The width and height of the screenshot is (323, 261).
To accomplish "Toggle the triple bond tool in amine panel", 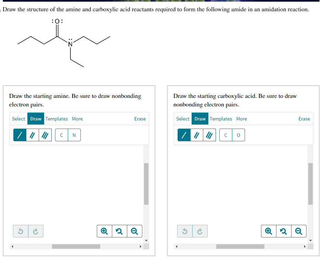I will (x=45, y=135).
